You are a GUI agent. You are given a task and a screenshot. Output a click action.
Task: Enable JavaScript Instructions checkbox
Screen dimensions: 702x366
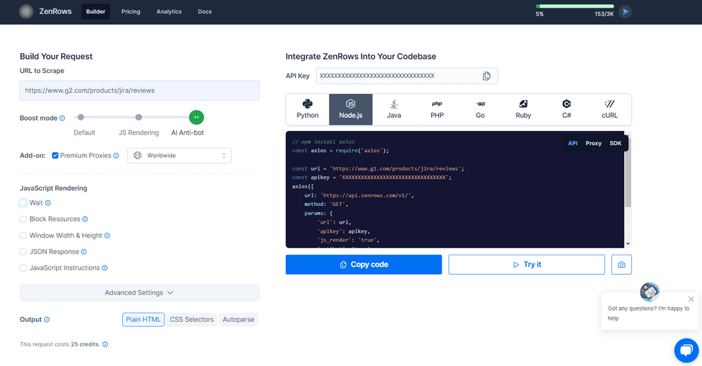pyautogui.click(x=23, y=268)
